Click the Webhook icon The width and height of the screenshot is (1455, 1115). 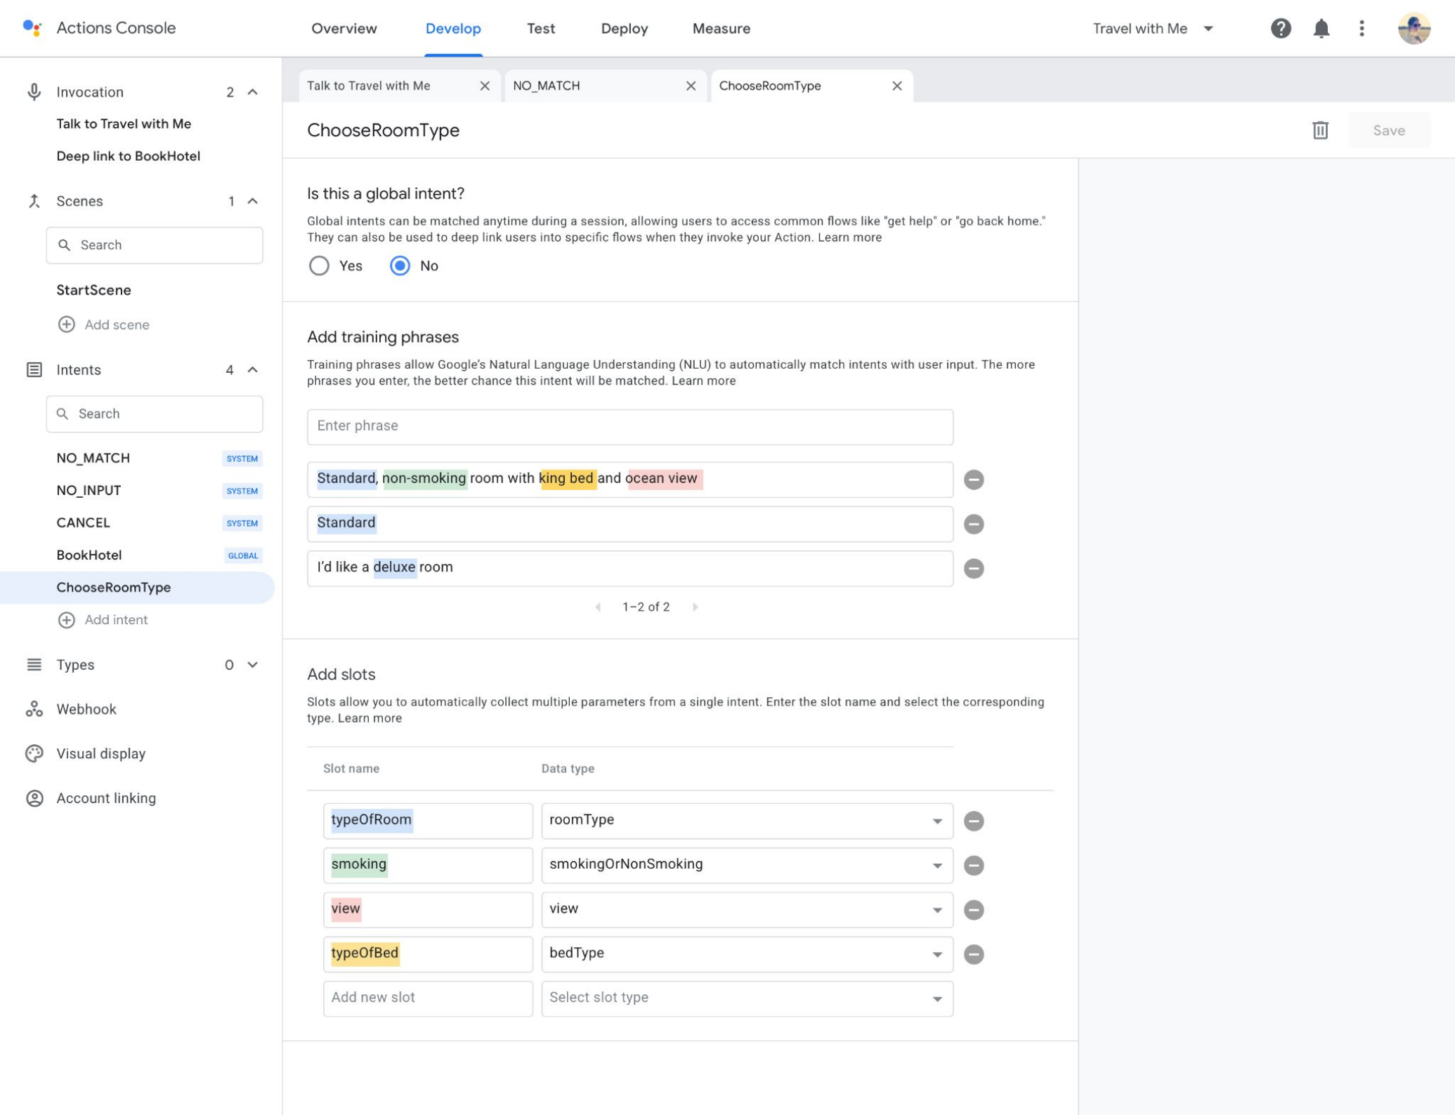(x=34, y=709)
